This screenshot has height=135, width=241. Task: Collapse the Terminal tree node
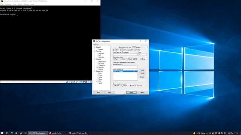(x=95, y=51)
